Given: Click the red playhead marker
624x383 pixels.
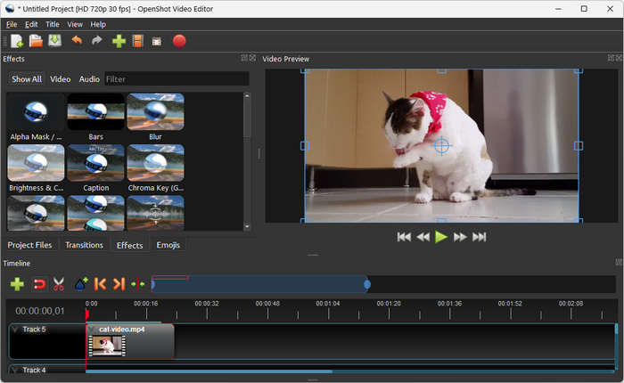Looking at the screenshot, I should (87, 314).
